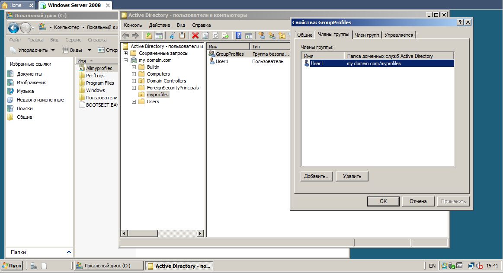Open the Консоль menu
Image resolution: width=503 pixels, height=273 pixels.
[133, 25]
